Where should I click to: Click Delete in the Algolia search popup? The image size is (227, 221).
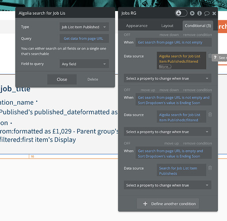click(92, 80)
